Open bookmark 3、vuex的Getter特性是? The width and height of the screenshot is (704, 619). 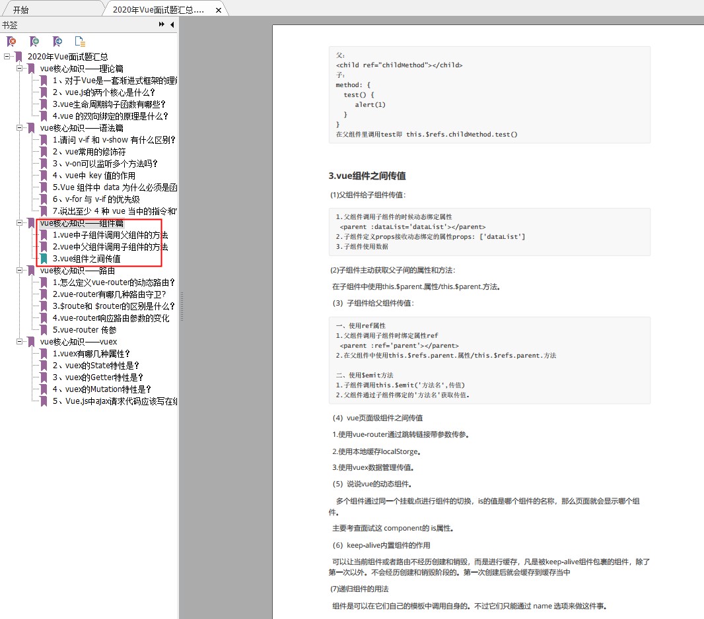point(98,377)
